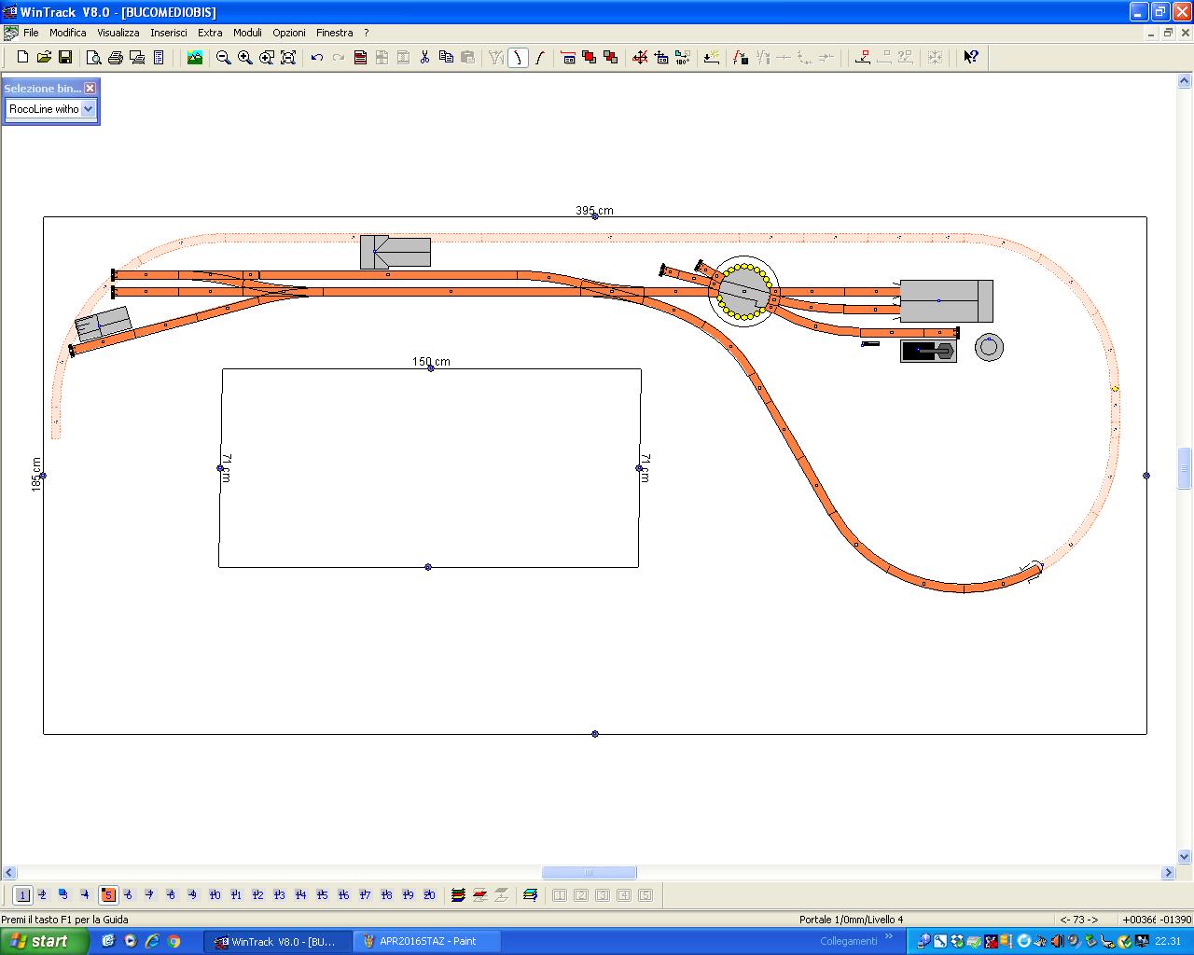The height and width of the screenshot is (955, 1194).
Task: Toggle layer 20 button
Action: pyautogui.click(x=429, y=895)
